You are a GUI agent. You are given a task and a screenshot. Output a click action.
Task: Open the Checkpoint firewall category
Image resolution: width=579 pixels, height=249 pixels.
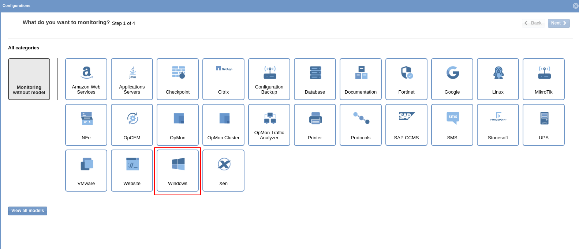coord(178,79)
